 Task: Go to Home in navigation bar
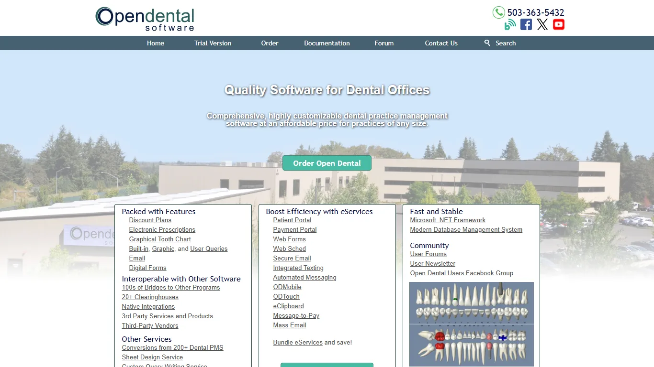tap(156, 43)
